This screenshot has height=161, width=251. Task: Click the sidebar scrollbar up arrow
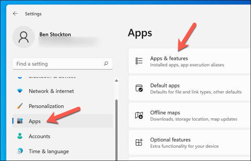(117, 81)
